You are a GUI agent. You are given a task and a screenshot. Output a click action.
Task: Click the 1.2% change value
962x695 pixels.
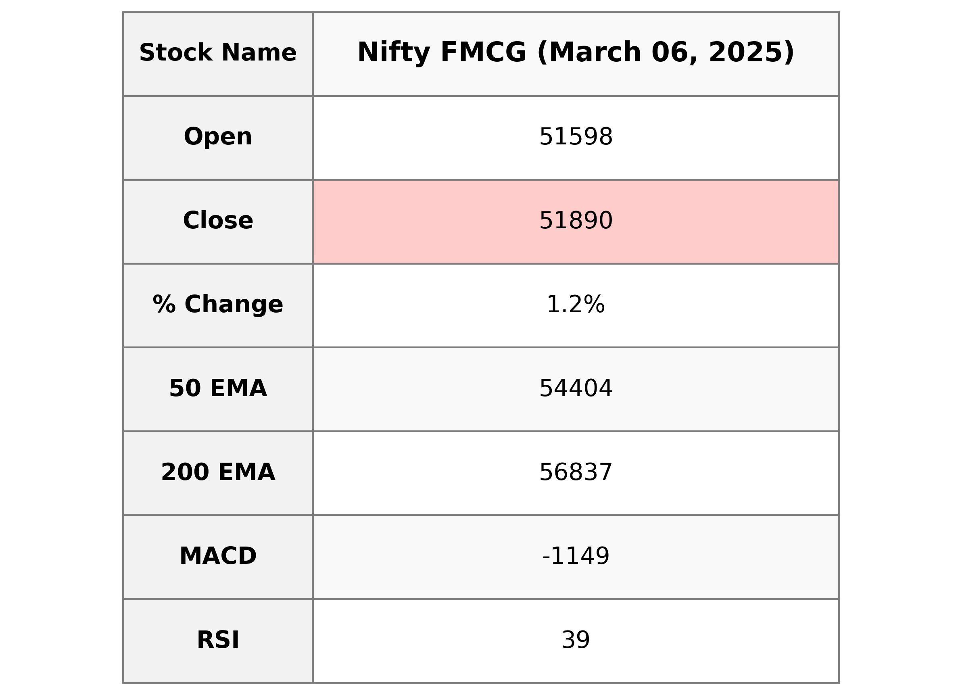click(x=575, y=305)
